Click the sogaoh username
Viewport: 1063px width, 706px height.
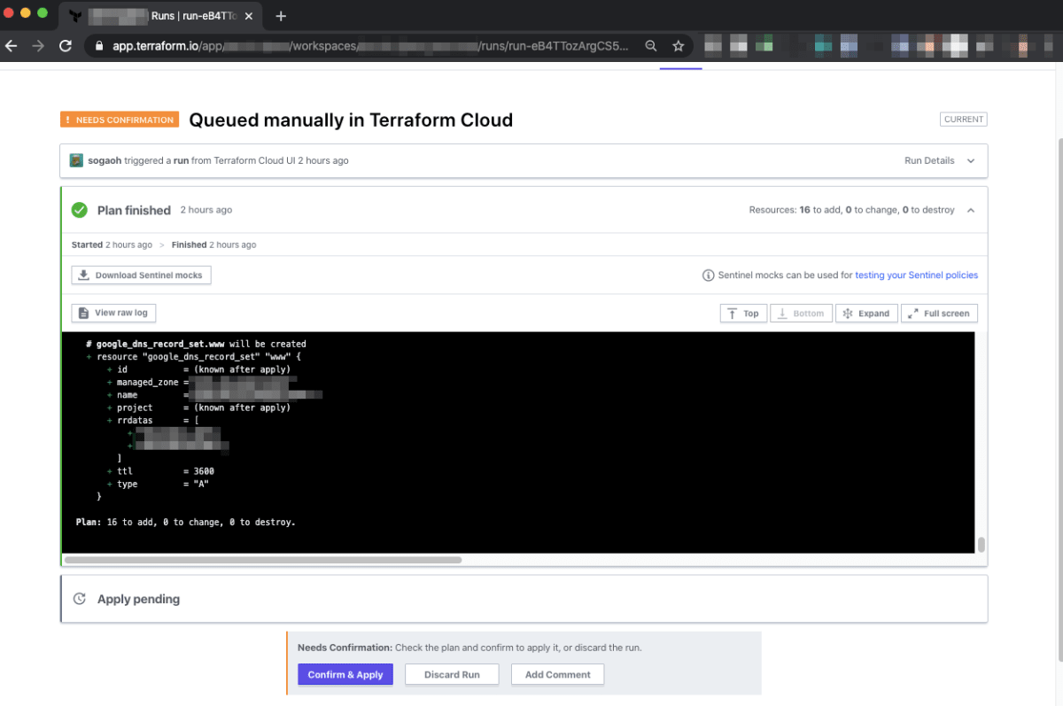105,160
